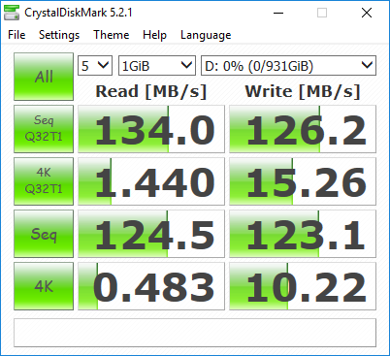The width and height of the screenshot is (390, 356).
Task: Run the 4K benchmark button
Action: [44, 286]
